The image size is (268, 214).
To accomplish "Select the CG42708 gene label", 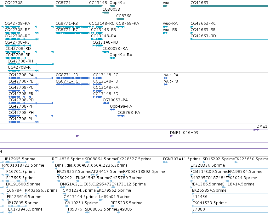I will [14, 3].
